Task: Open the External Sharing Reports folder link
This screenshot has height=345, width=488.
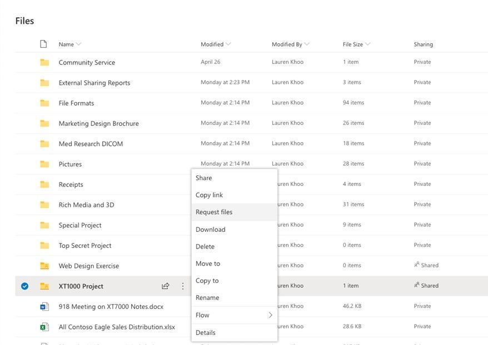Action: coord(94,83)
